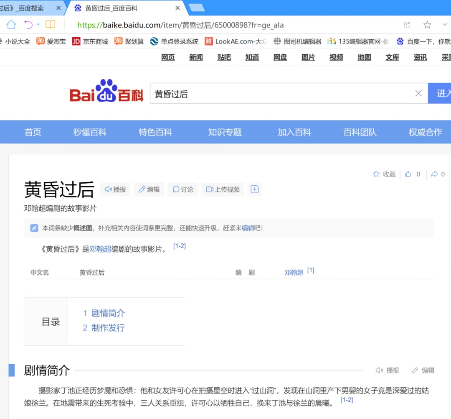The width and height of the screenshot is (451, 419).
Task: Click the undo/back arrow icon
Action: point(28,25)
